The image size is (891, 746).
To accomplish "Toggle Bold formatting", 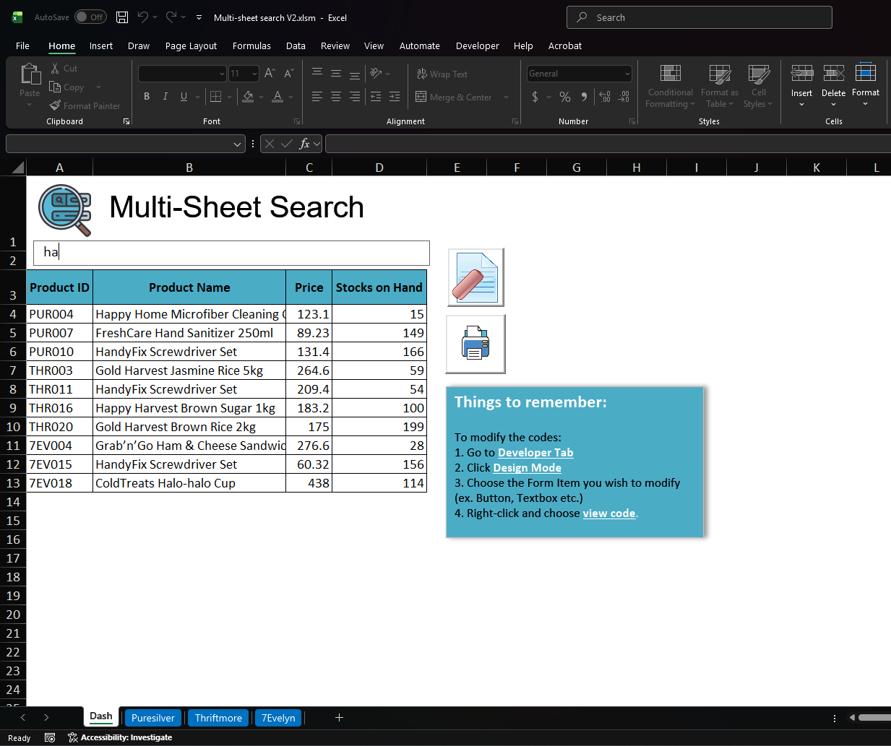I will 147,95.
